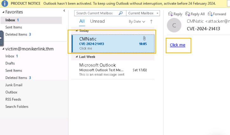Collapse the Today email group
The image size is (230, 135).
(x=77, y=31)
